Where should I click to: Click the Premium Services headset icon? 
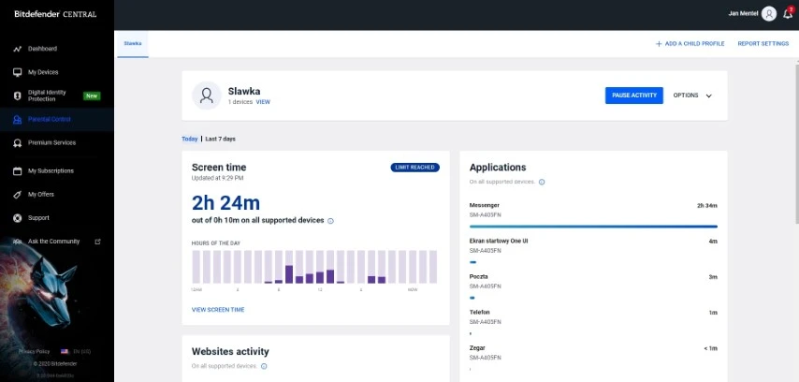(x=17, y=143)
